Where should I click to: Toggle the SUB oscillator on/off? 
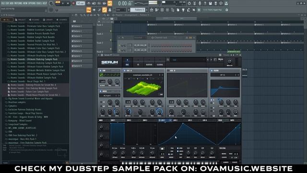(x=100, y=71)
